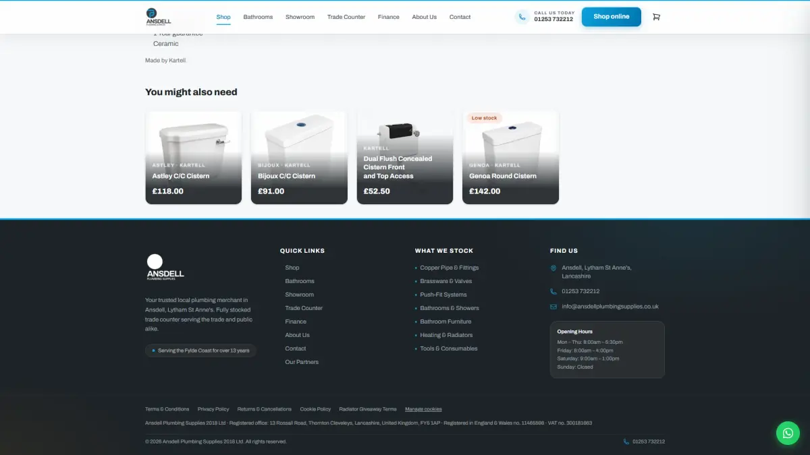The image size is (810, 455).
Task: Open Our Partners footer link
Action: click(x=302, y=362)
